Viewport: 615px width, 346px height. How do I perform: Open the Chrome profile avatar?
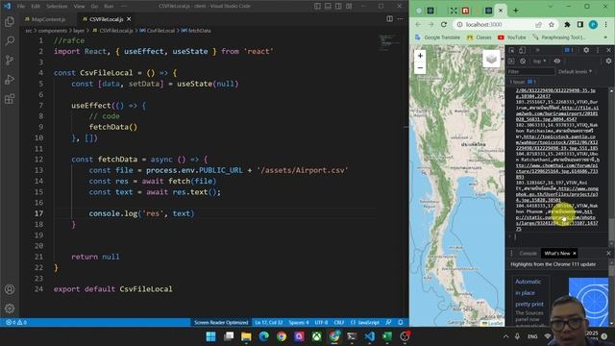click(593, 24)
